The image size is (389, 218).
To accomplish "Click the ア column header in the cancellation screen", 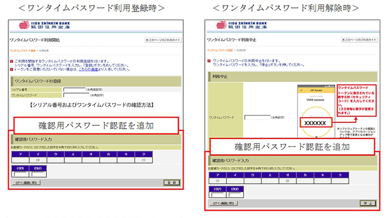I will tap(217, 175).
